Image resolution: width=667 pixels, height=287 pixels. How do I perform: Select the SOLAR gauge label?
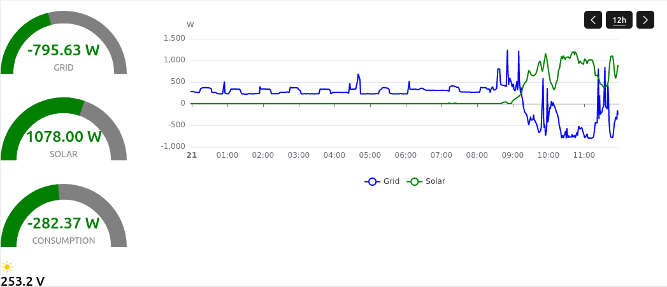64,154
